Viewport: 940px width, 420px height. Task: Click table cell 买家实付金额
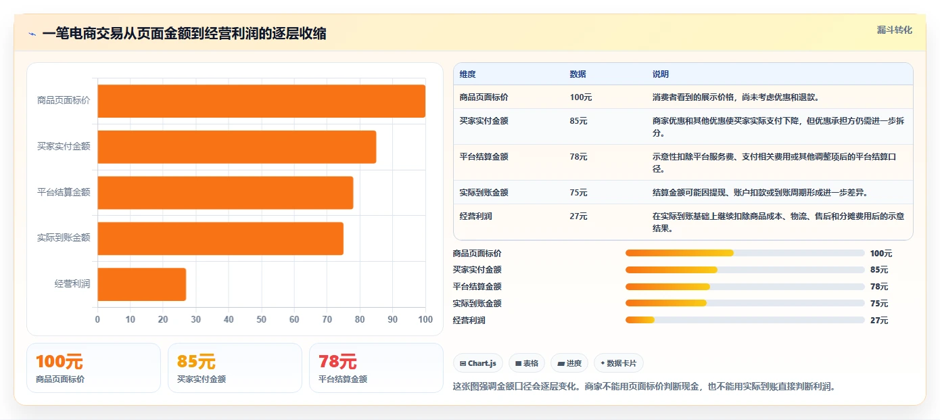[x=484, y=121]
